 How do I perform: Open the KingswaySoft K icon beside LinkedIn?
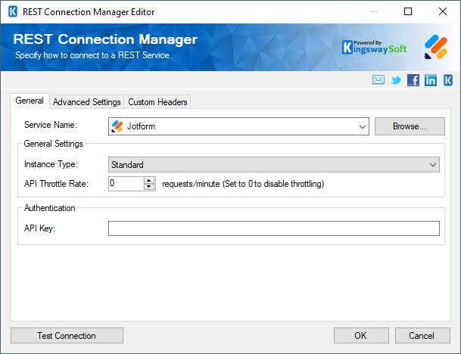point(448,80)
